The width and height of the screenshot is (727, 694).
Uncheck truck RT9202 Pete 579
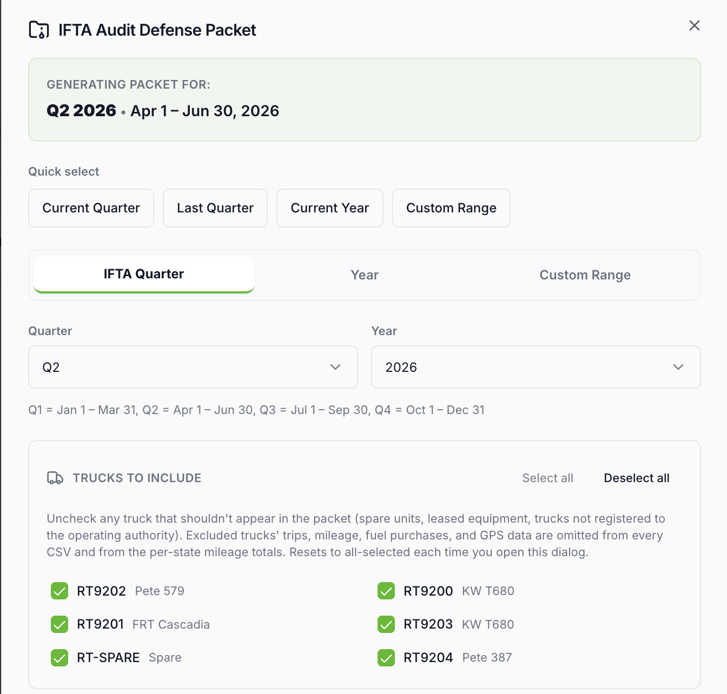[x=60, y=591]
